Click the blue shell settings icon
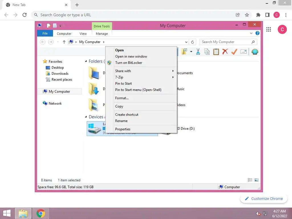292x219 pixels. (255, 52)
